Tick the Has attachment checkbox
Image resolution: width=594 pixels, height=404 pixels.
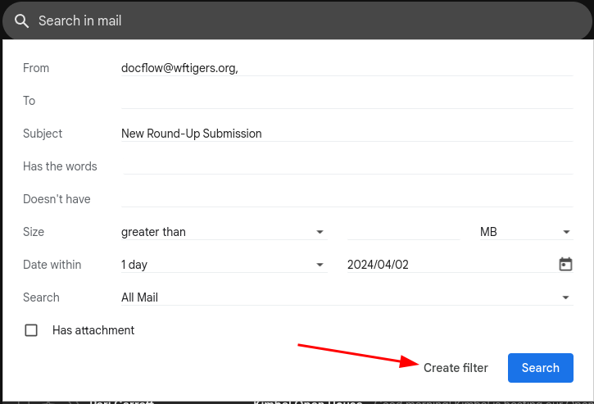coord(31,330)
